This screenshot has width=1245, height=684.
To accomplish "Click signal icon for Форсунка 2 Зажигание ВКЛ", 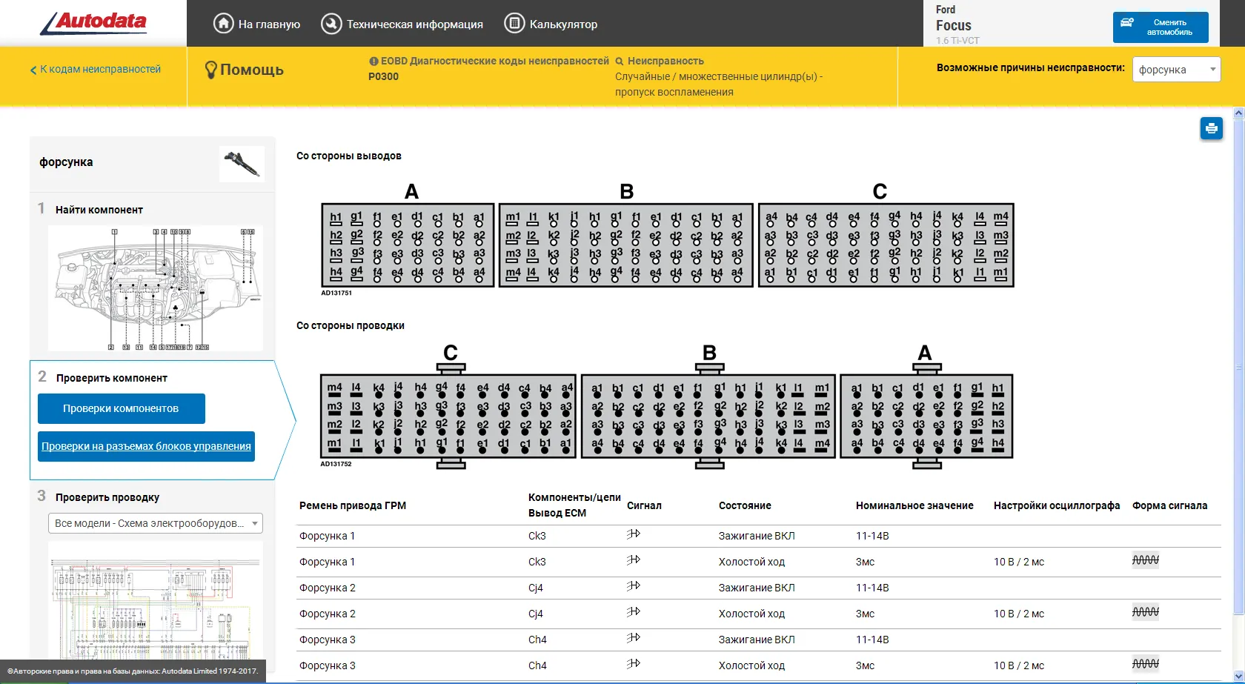I will (634, 586).
